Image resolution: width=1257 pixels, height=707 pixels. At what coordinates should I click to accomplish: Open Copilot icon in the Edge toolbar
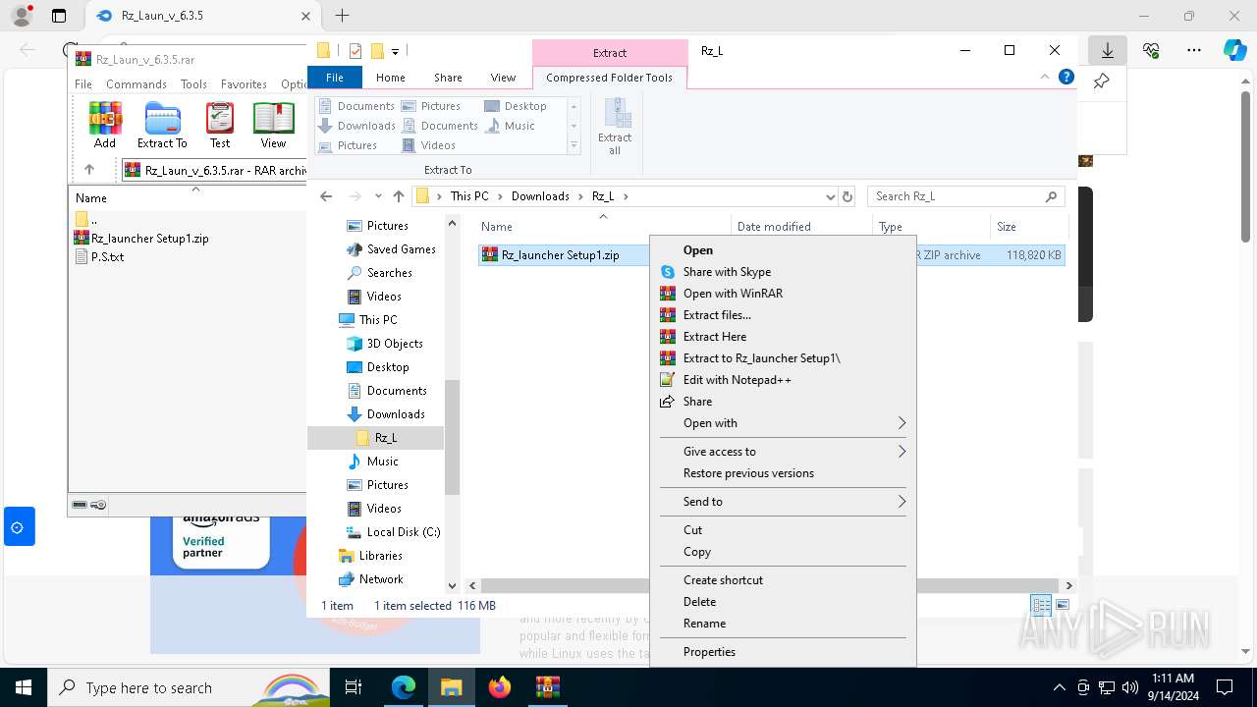1234,50
